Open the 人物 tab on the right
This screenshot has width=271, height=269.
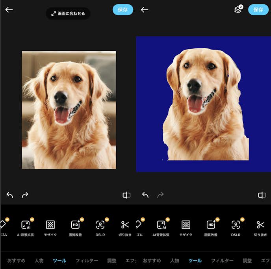pos(174,261)
